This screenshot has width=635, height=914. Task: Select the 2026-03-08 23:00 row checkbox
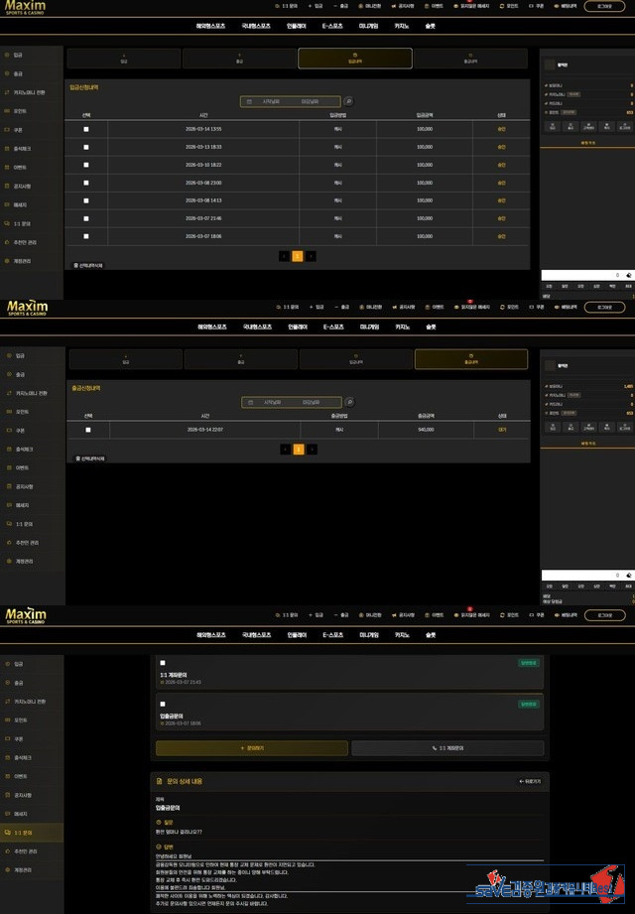tap(86, 183)
